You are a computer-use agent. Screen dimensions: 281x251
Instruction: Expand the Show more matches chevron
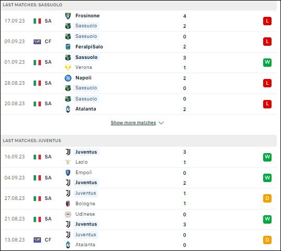[x=161, y=123]
